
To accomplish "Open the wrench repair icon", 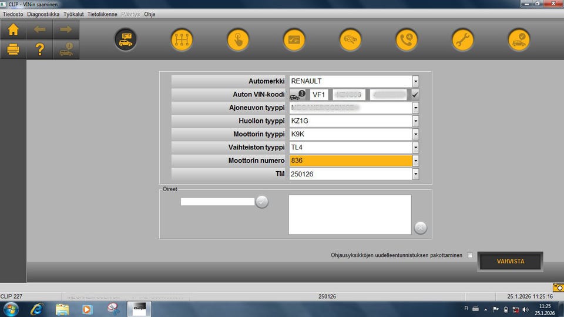I will coord(462,39).
